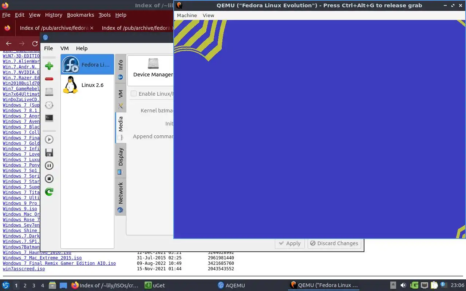Viewport: 466px width, 291px height.
Task: Switch to QEMU window in taskbar
Action: tap(324, 285)
